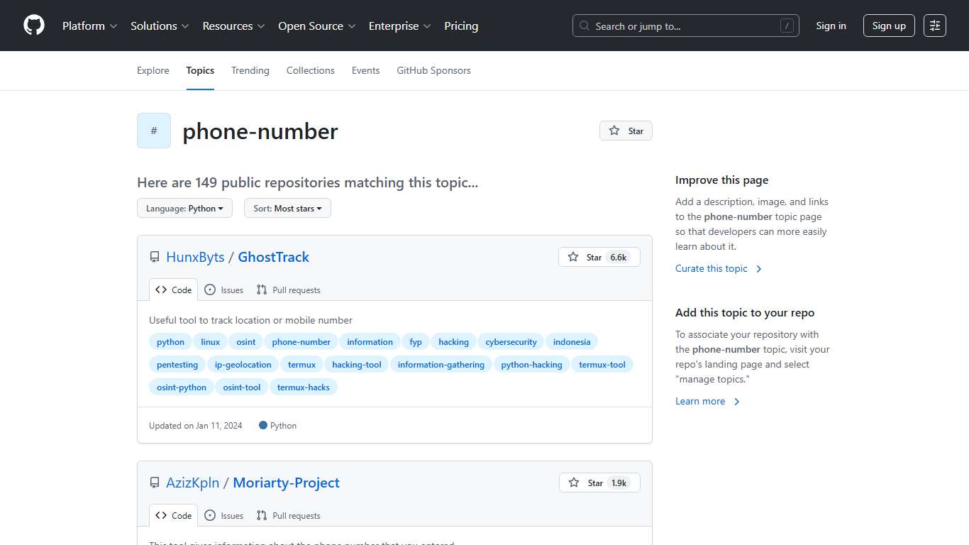Viewport: 969px width, 545px height.
Task: Click the Pull requests icon on GhostTrack
Action: [x=262, y=290]
